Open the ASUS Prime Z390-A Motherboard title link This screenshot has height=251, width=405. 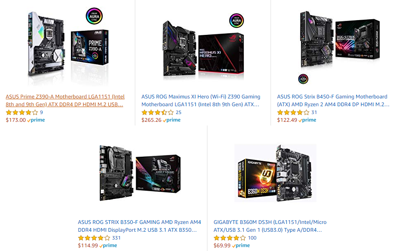[65, 100]
